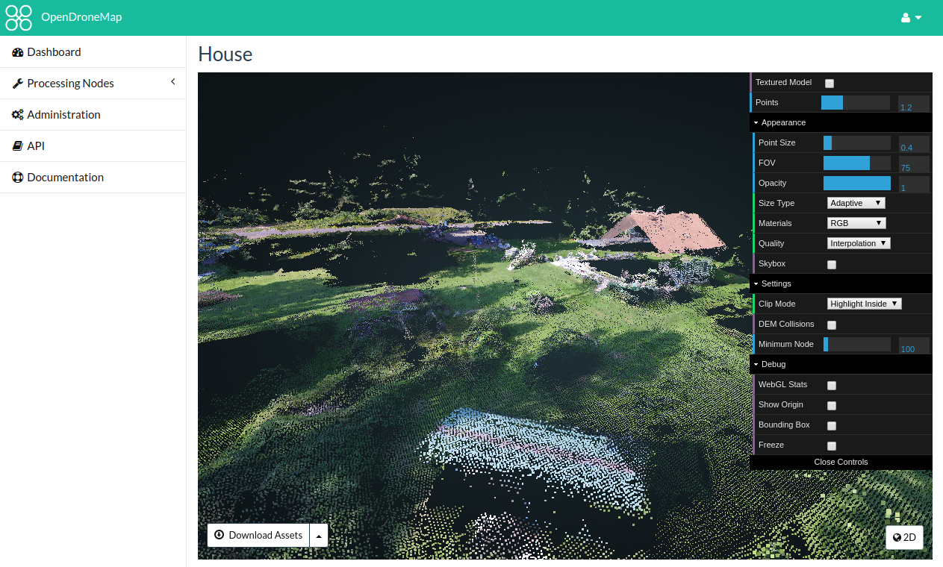Image resolution: width=943 pixels, height=567 pixels.
Task: Click the Administration gears icon
Action: click(18, 115)
